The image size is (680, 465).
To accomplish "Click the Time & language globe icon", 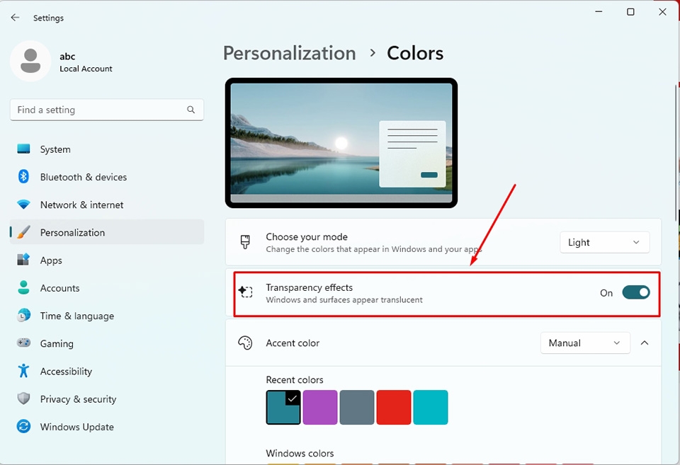I will [x=23, y=315].
